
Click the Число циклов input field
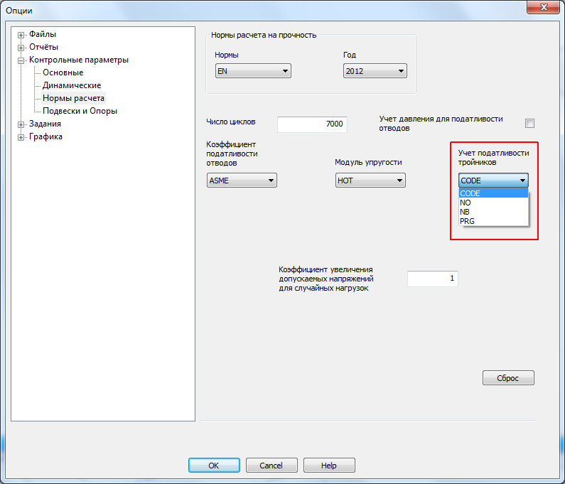coord(312,124)
